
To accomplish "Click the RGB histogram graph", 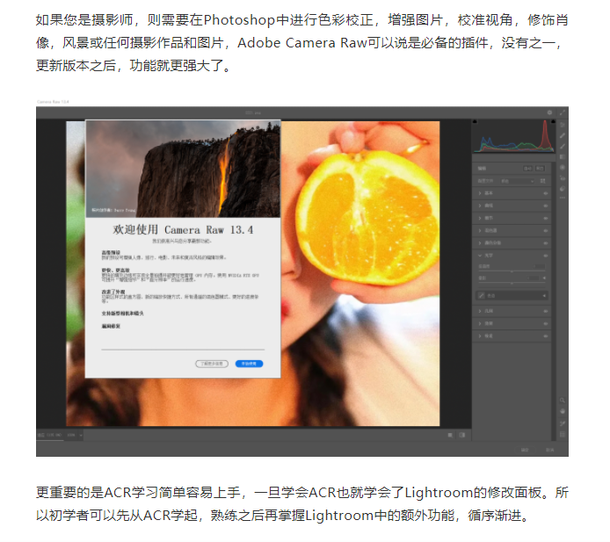I will 513,136.
